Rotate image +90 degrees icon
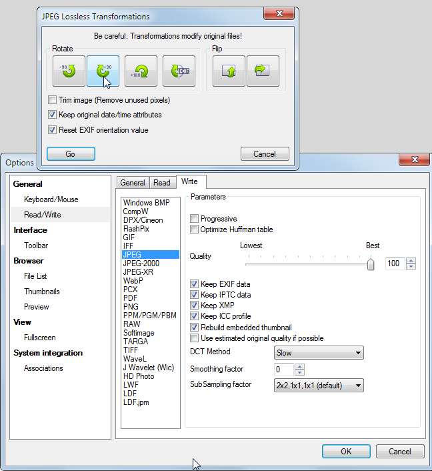This screenshot has height=471, width=432. click(103, 71)
